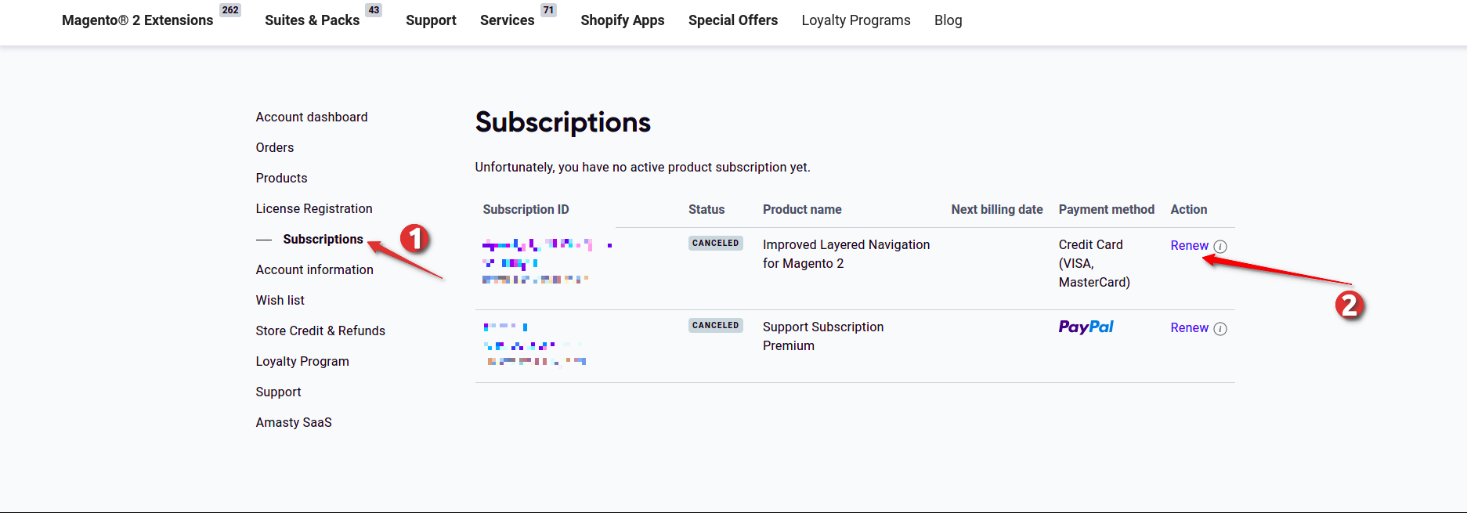This screenshot has height=513, width=1467.
Task: Click the Product name column header
Action: tap(802, 209)
